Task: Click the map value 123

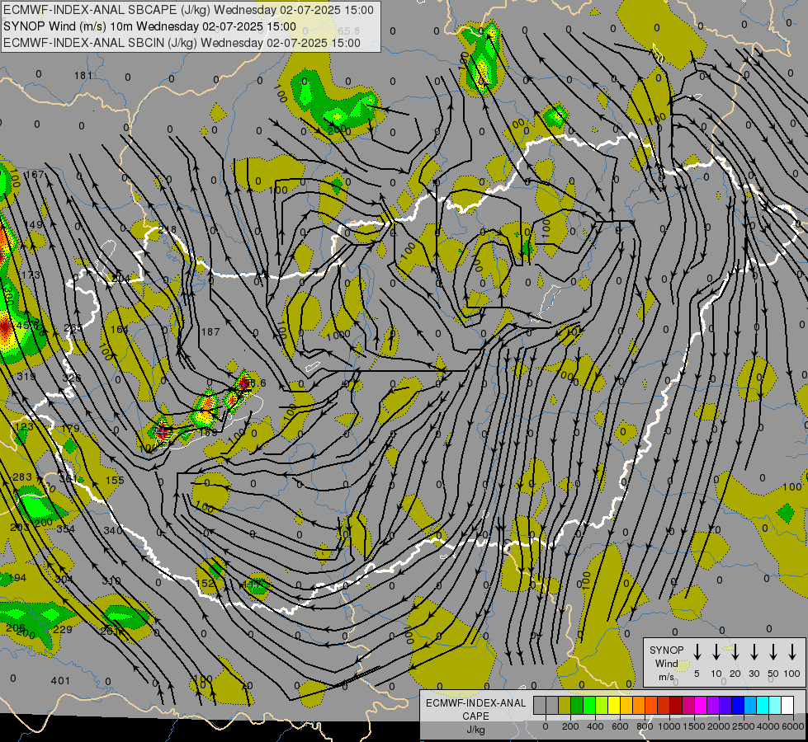Action: click(24, 427)
